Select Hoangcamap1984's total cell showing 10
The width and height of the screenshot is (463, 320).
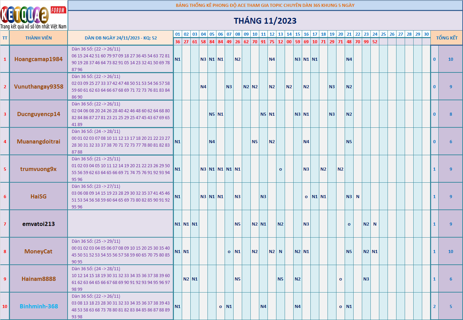(451, 59)
